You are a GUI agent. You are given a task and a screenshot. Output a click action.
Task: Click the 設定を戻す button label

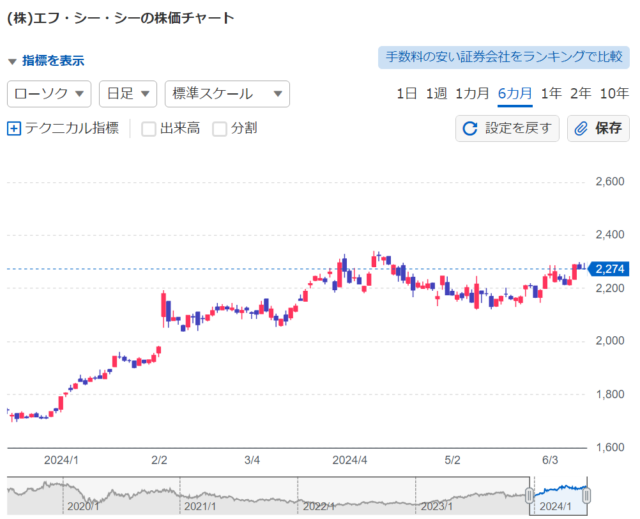519,128
